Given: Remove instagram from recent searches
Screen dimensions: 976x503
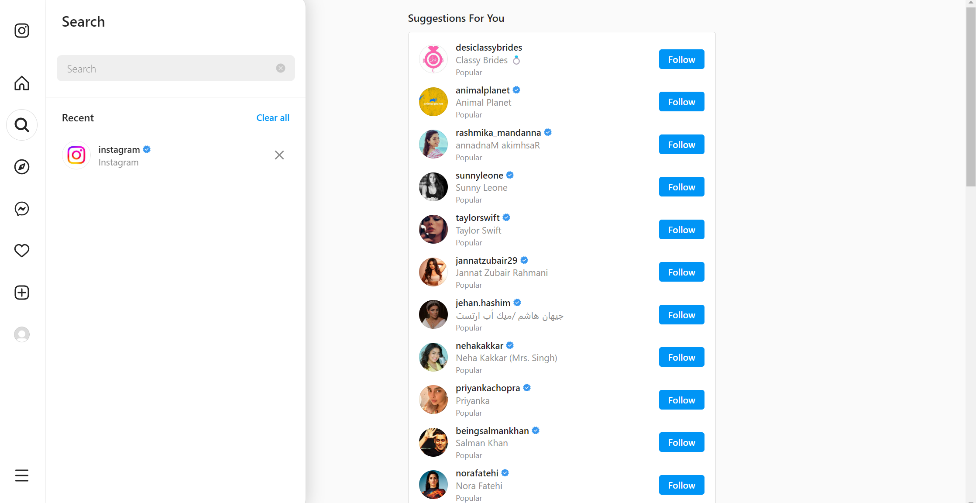Looking at the screenshot, I should (280, 155).
